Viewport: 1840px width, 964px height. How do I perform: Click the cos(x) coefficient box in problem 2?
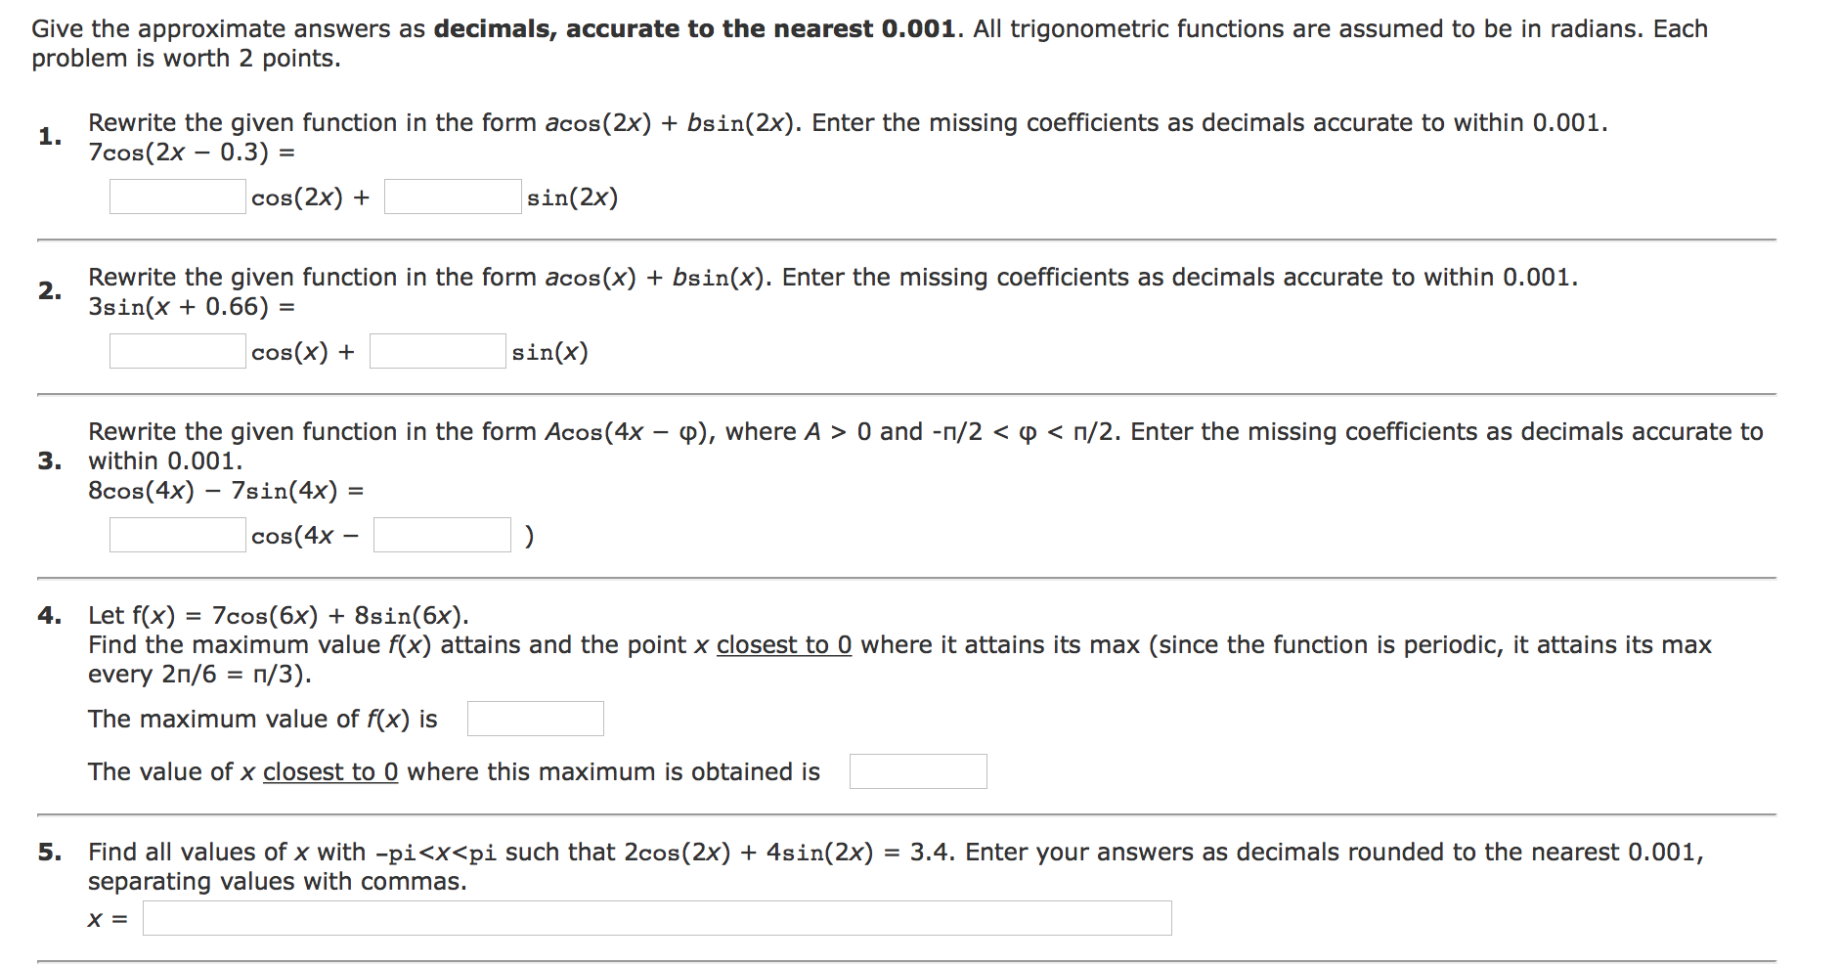178,351
